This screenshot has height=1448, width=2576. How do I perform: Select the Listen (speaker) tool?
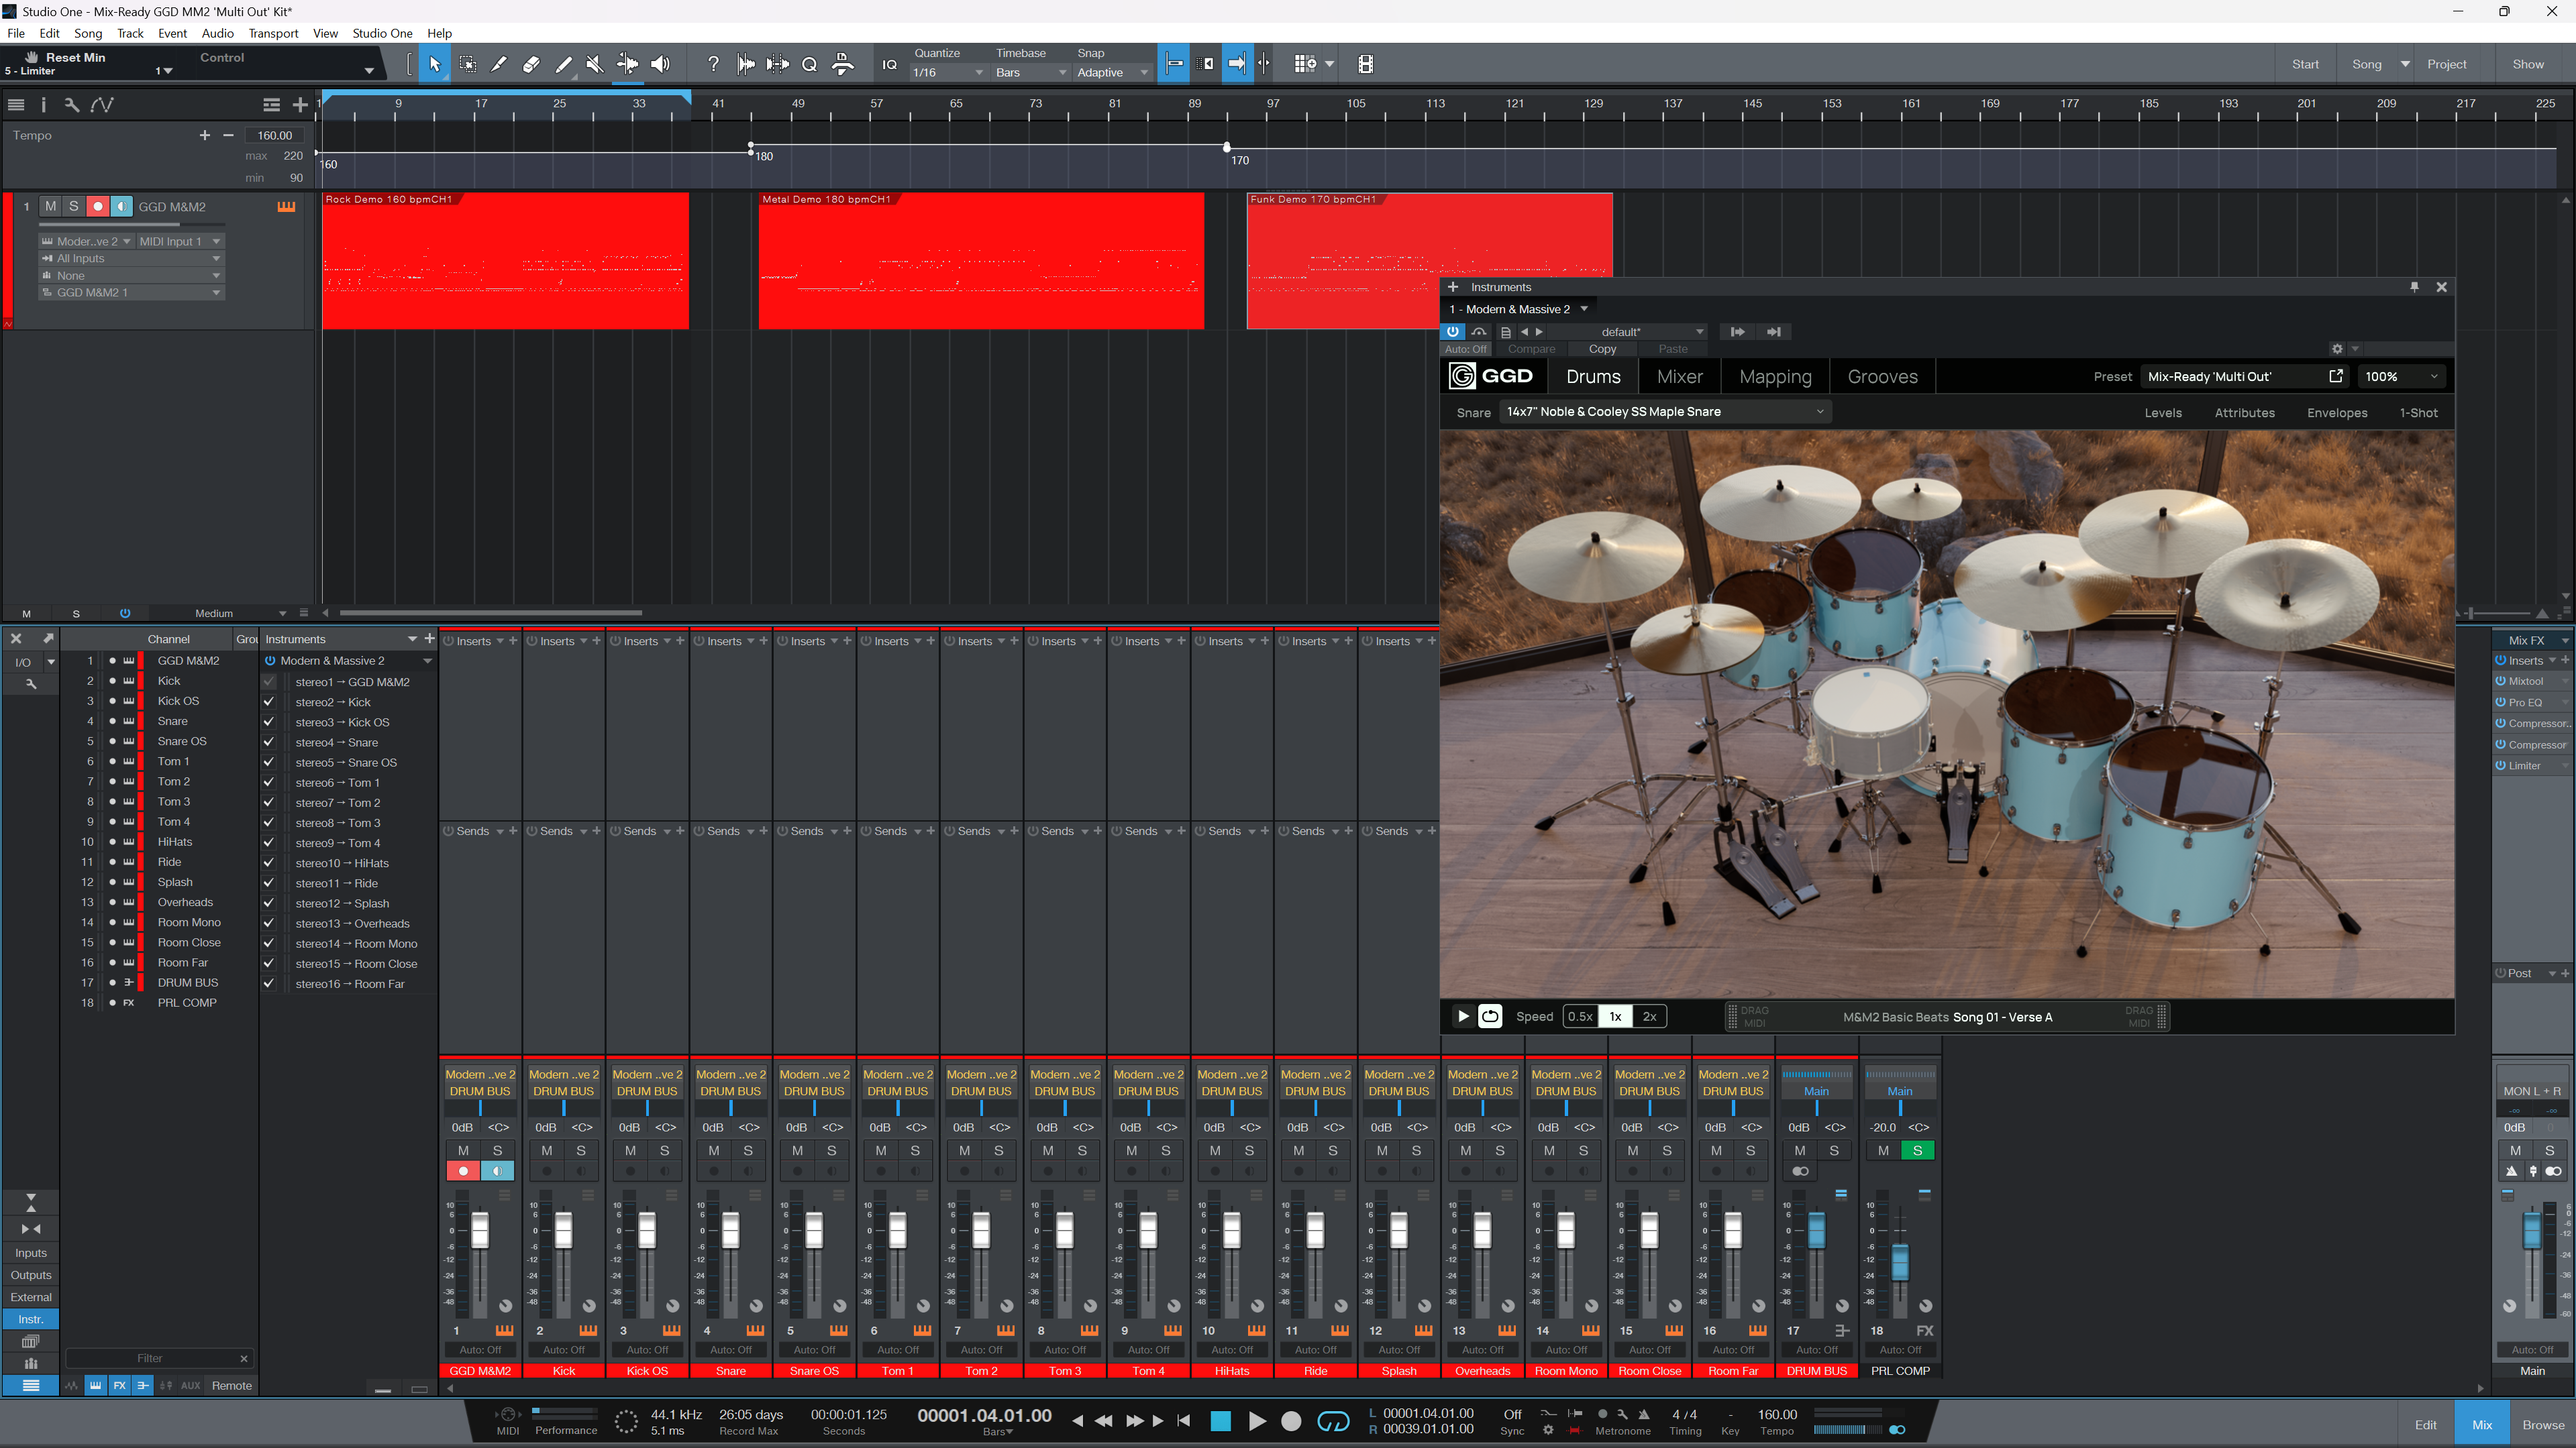pos(660,64)
